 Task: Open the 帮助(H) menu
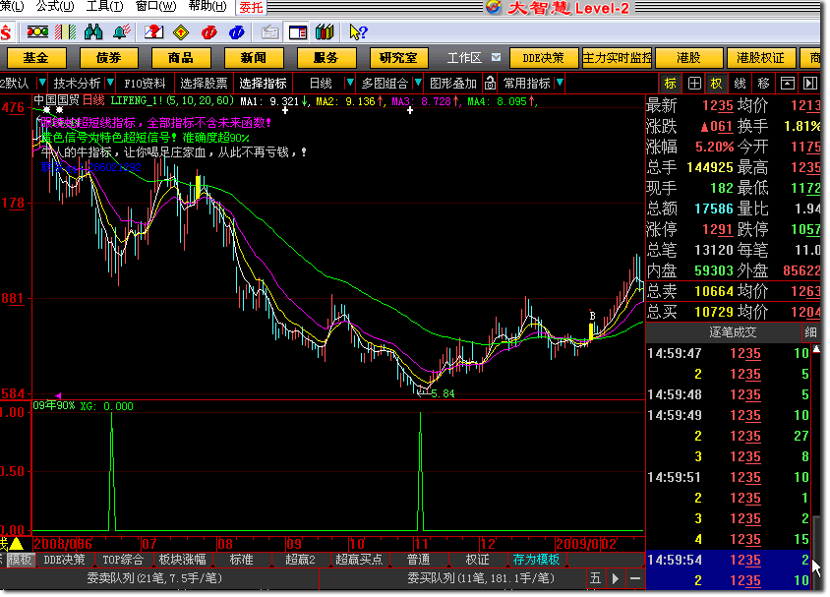click(x=207, y=6)
